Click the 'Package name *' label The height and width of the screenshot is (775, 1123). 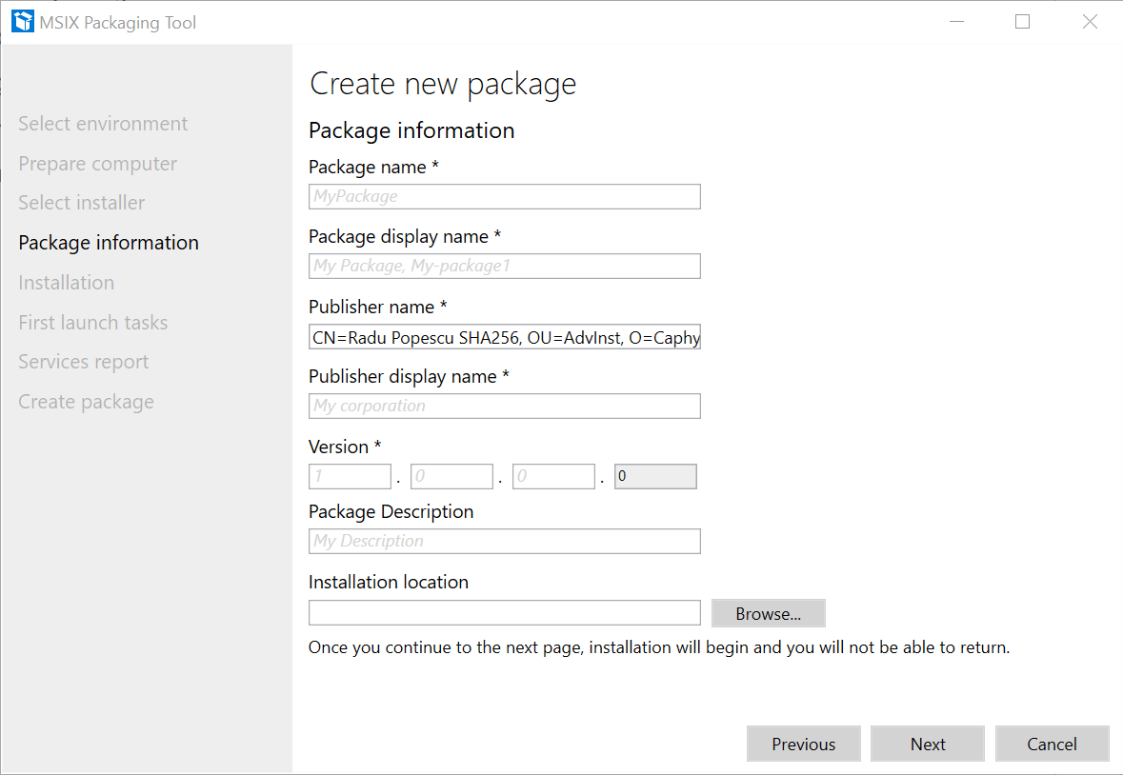pos(373,168)
